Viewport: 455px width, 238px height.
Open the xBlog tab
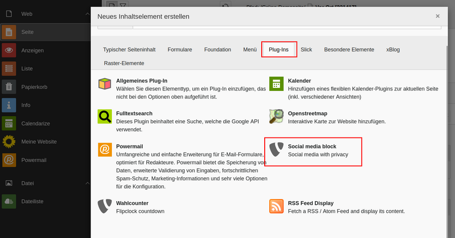click(x=393, y=50)
